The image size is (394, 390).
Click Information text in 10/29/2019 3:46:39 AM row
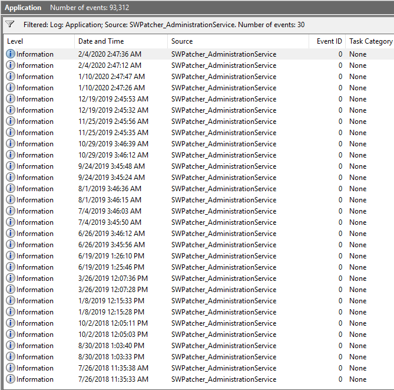coord(35,144)
